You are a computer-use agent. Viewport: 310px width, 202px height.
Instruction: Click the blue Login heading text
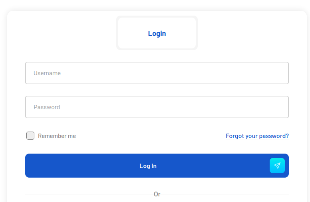(x=157, y=34)
